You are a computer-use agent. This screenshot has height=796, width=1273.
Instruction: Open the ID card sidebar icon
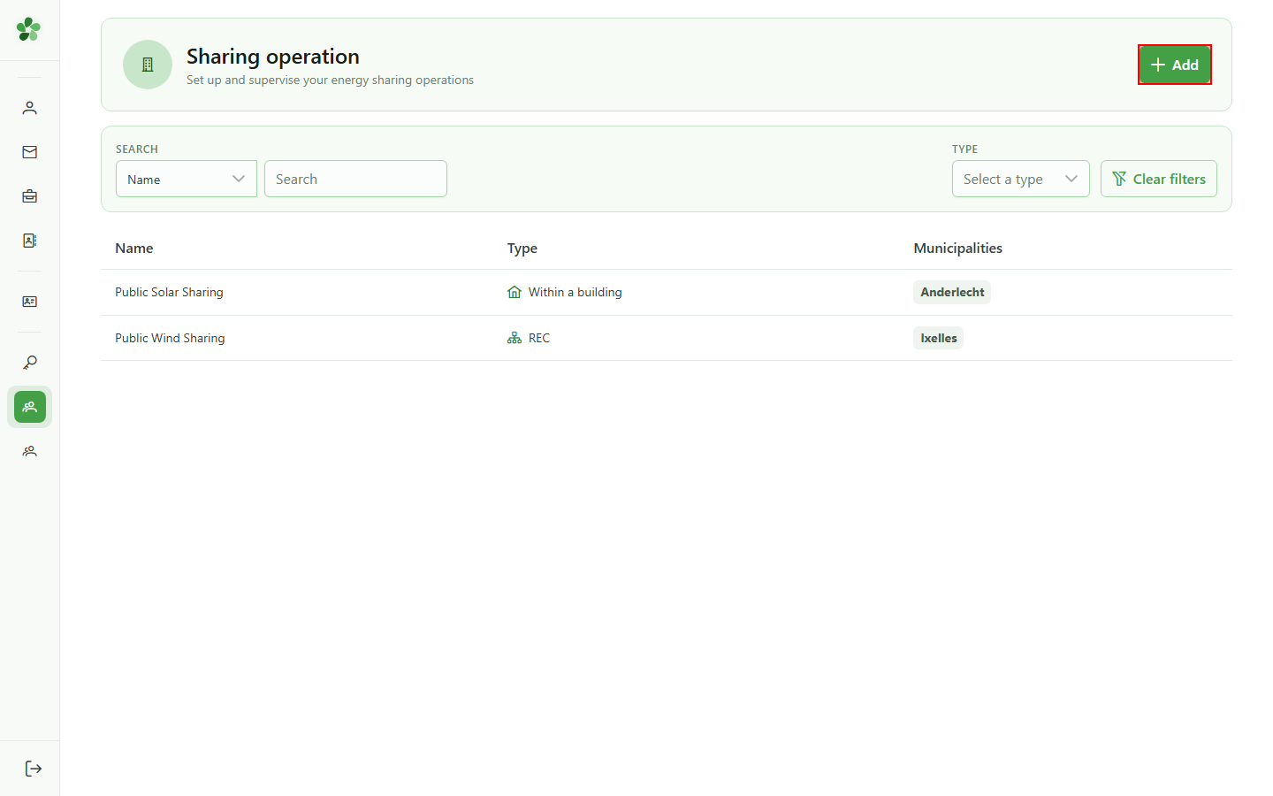tap(30, 302)
